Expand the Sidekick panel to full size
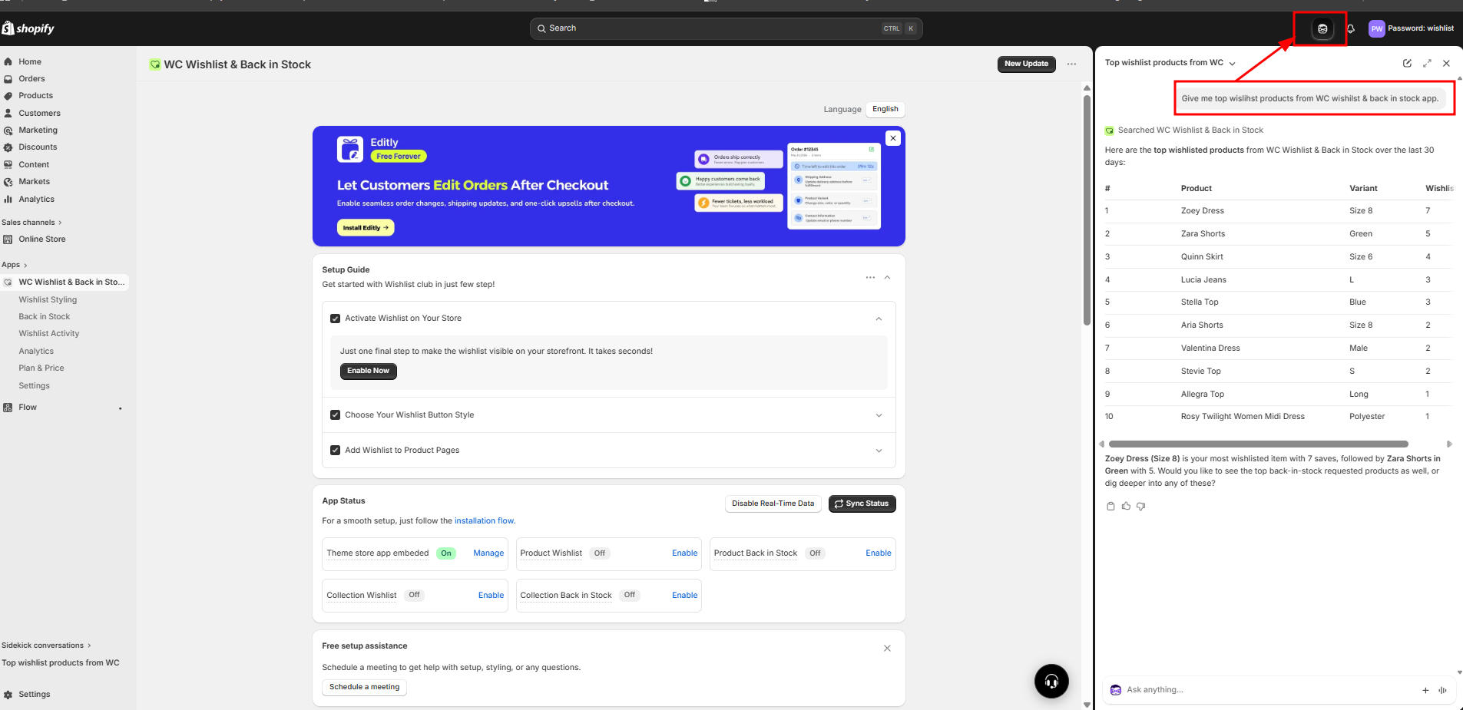 coord(1427,63)
